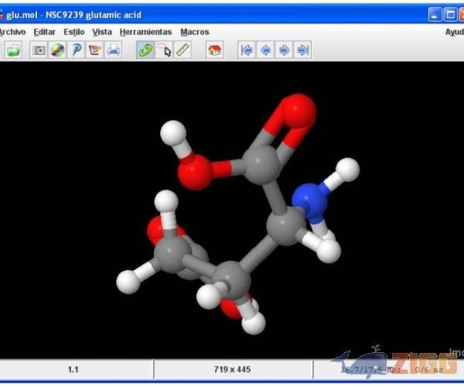Screen dimensions: 464x387
Task: Expand the Herramientas menu
Action: coord(146,32)
